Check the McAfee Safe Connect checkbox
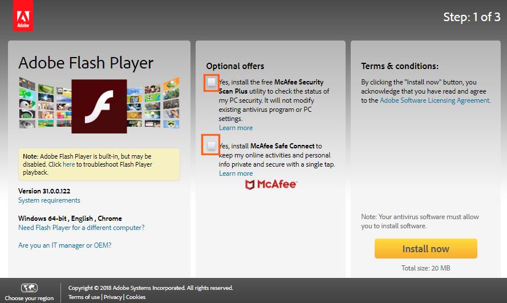 (211, 146)
